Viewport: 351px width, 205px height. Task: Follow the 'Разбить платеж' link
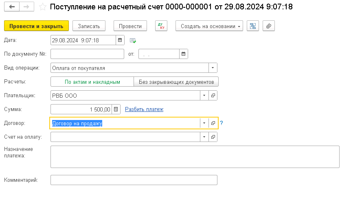pos(144,109)
